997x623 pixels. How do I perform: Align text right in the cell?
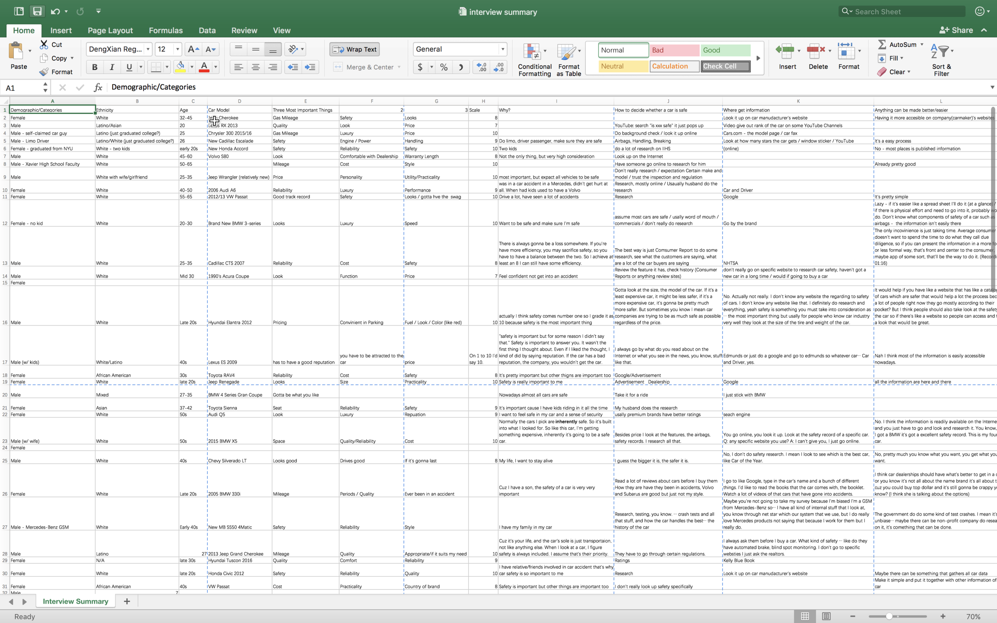click(x=273, y=67)
